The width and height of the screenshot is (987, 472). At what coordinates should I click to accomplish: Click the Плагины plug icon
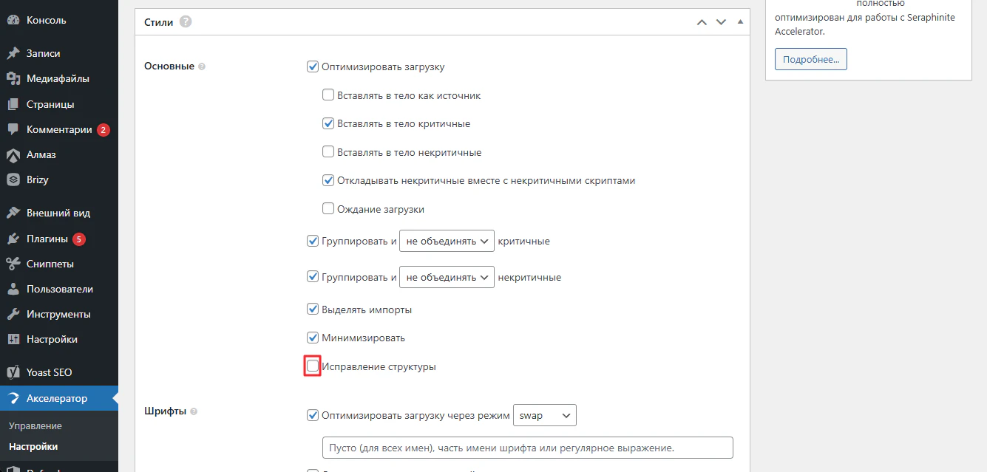point(13,239)
